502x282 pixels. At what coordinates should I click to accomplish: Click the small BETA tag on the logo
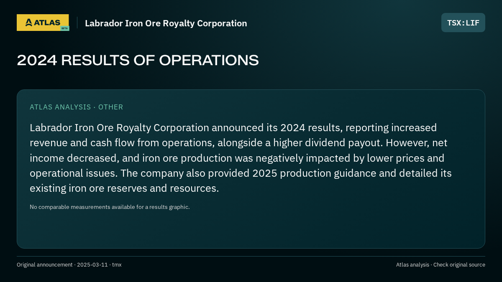pyautogui.click(x=64, y=28)
